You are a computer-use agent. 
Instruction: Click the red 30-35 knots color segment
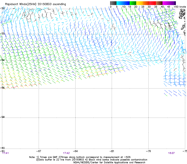pos(153,3)
